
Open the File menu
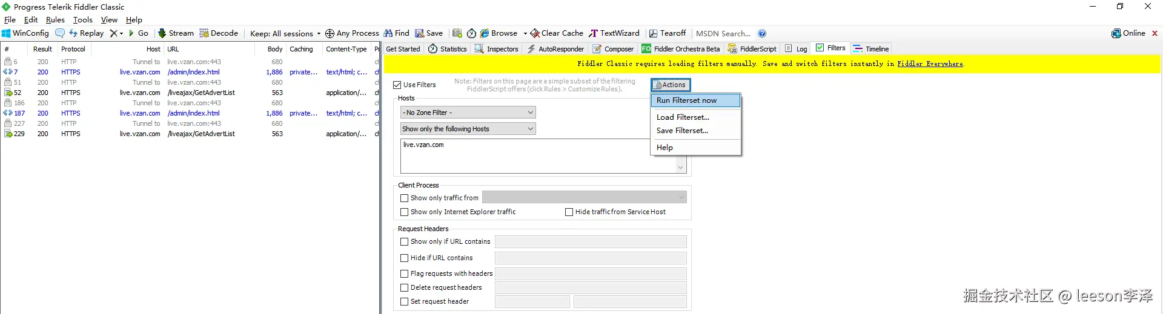tap(10, 20)
